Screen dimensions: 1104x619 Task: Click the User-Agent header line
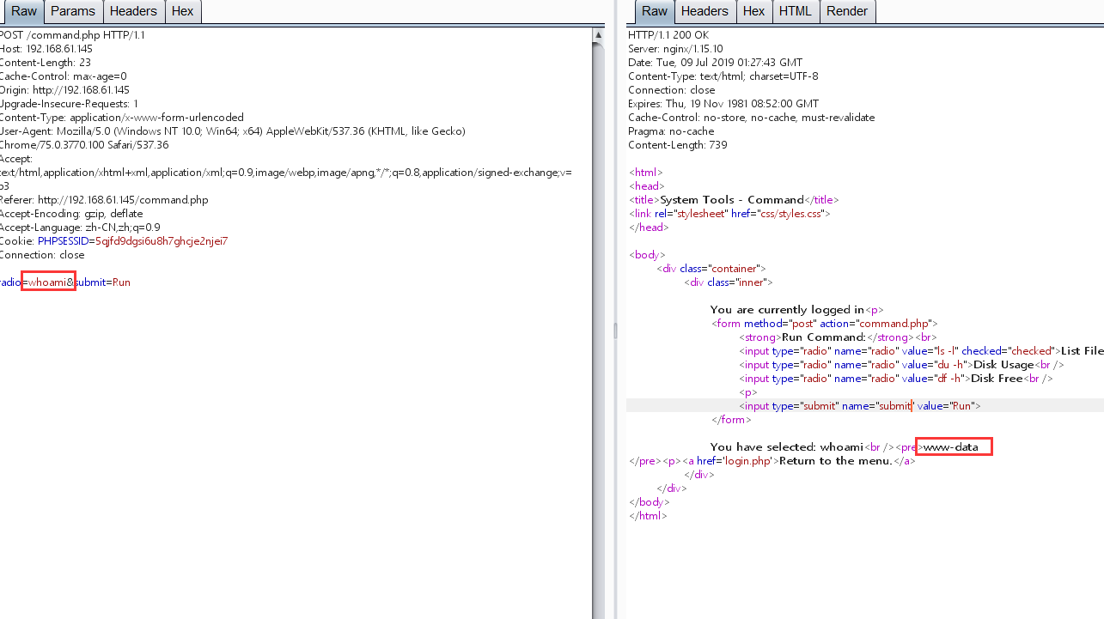pyautogui.click(x=233, y=131)
